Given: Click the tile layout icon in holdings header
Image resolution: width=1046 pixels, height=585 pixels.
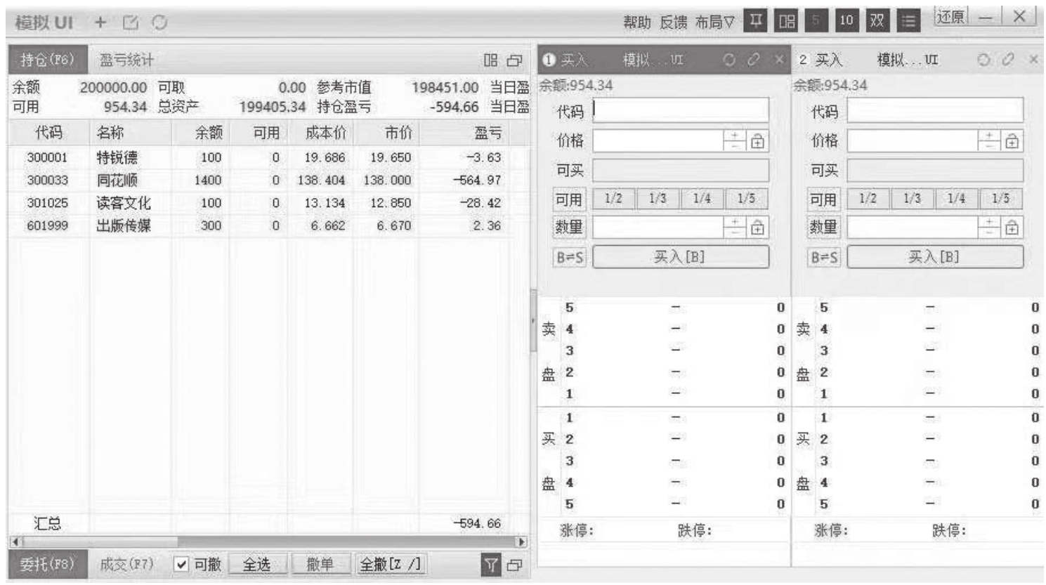Looking at the screenshot, I should pyautogui.click(x=490, y=60).
